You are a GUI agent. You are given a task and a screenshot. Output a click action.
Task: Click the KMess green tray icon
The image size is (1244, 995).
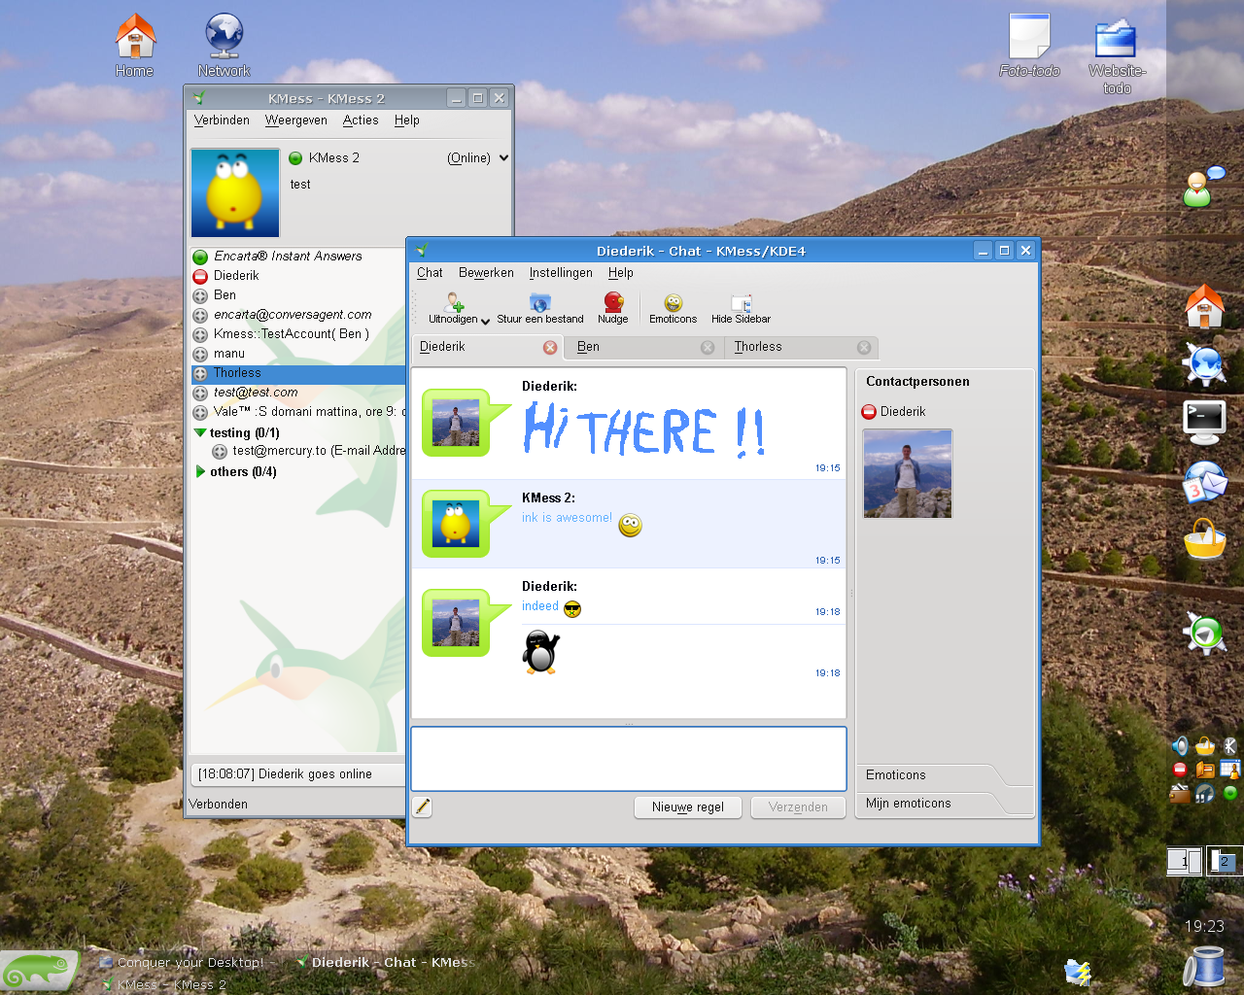[1230, 793]
